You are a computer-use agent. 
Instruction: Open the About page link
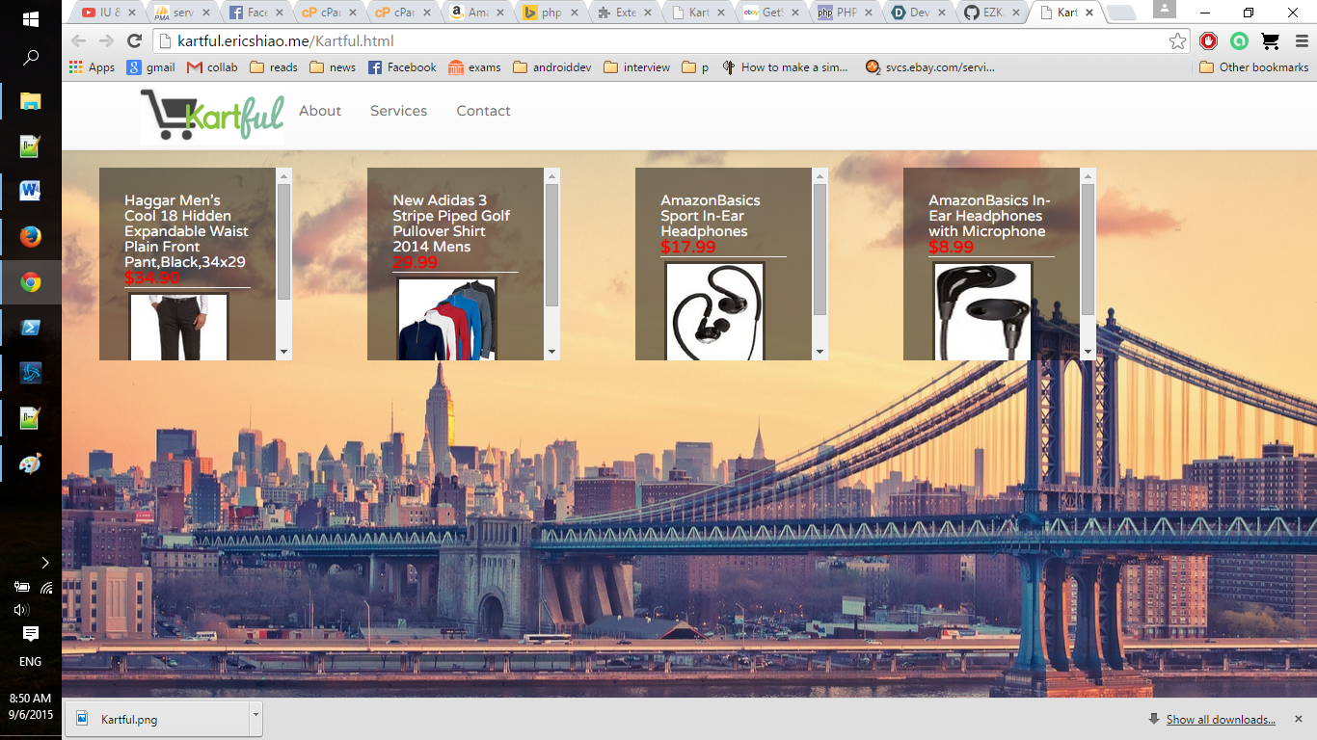pyautogui.click(x=320, y=111)
